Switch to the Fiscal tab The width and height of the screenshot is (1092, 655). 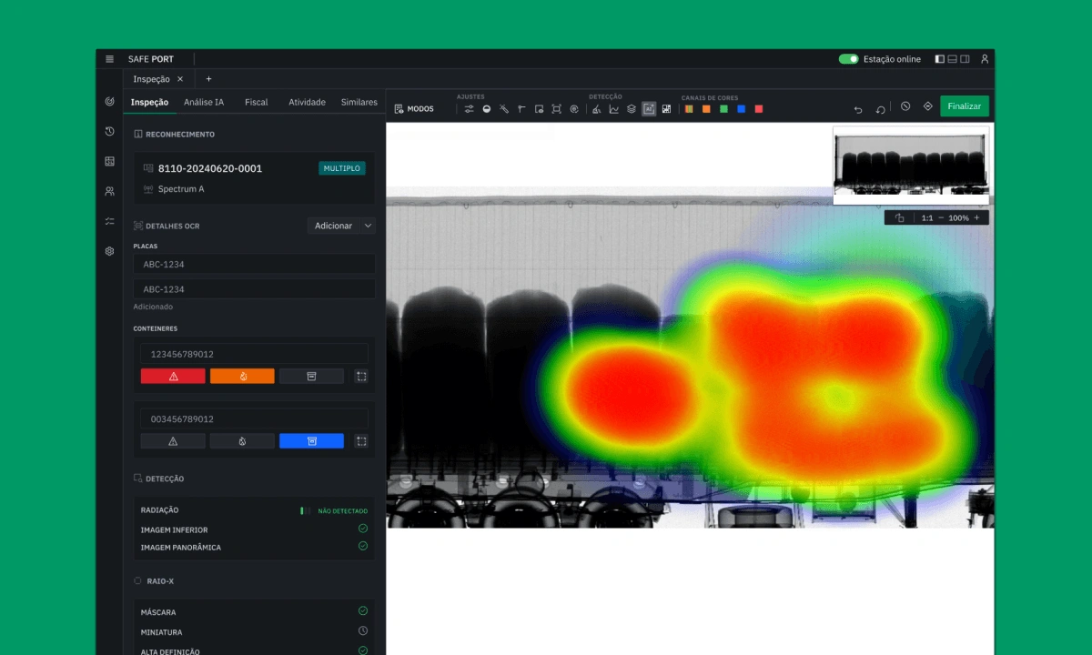257,102
